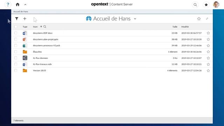This screenshot has width=224, height=126.
Task: Click the Word icon of dosystems-EDF.docx
Action: 25,33
